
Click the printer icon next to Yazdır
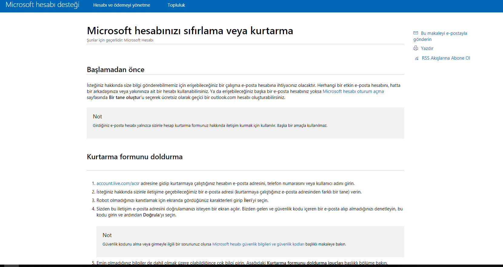click(416, 48)
